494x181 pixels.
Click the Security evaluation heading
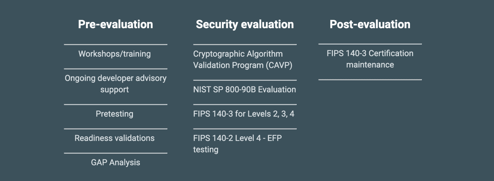(x=245, y=24)
